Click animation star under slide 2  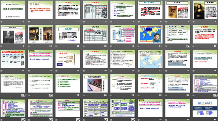pos(29,22)
